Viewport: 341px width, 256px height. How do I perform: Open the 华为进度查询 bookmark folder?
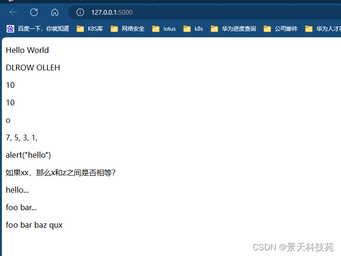[x=233, y=29]
